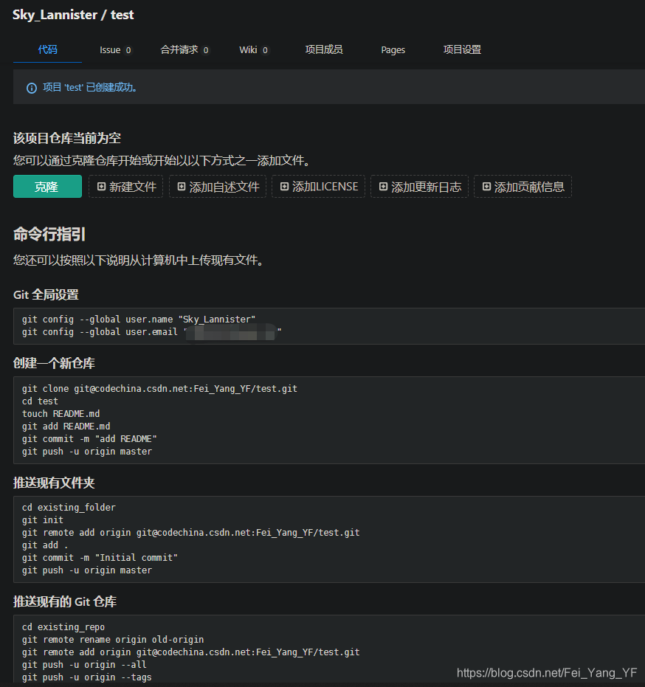Click the Wiki count badge showing 0
645x687 pixels.
point(264,50)
